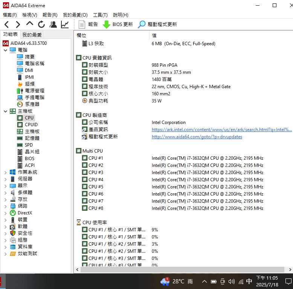Image resolution: width=293 pixels, height=289 pixels.
Task: Go up one level with the up arrow icon
Action: pyautogui.click(x=30, y=24)
